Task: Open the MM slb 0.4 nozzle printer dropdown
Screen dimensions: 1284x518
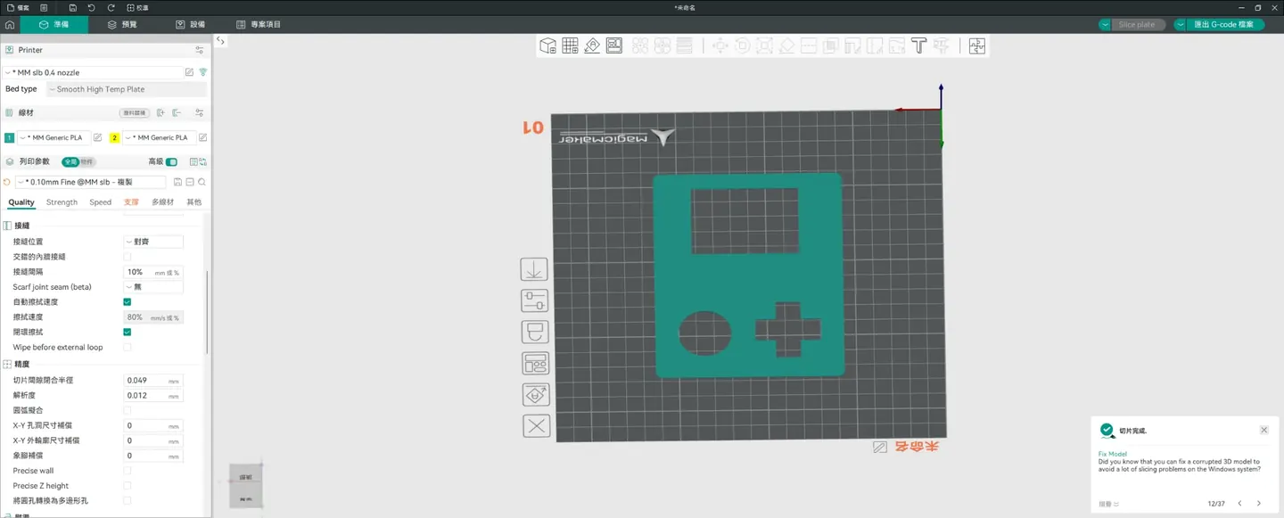Action: tap(93, 72)
